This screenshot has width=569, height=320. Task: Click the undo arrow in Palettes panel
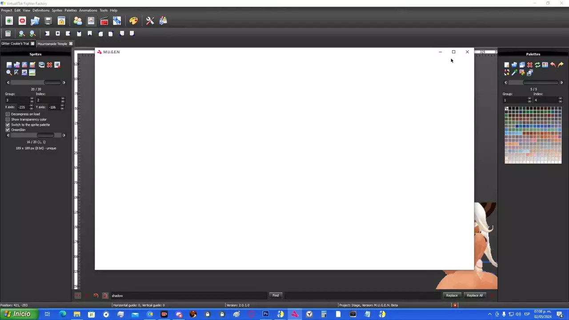553,65
